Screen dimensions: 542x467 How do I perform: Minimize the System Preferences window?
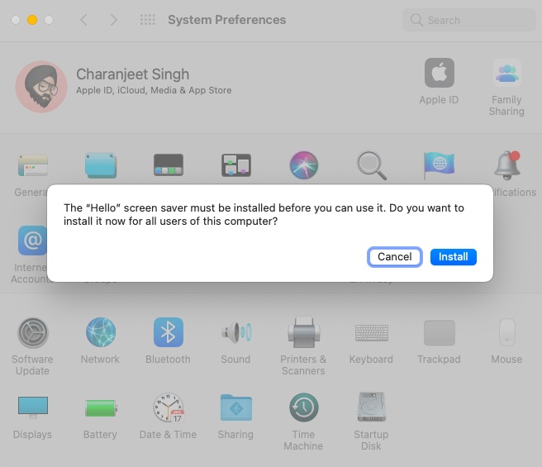[32, 20]
